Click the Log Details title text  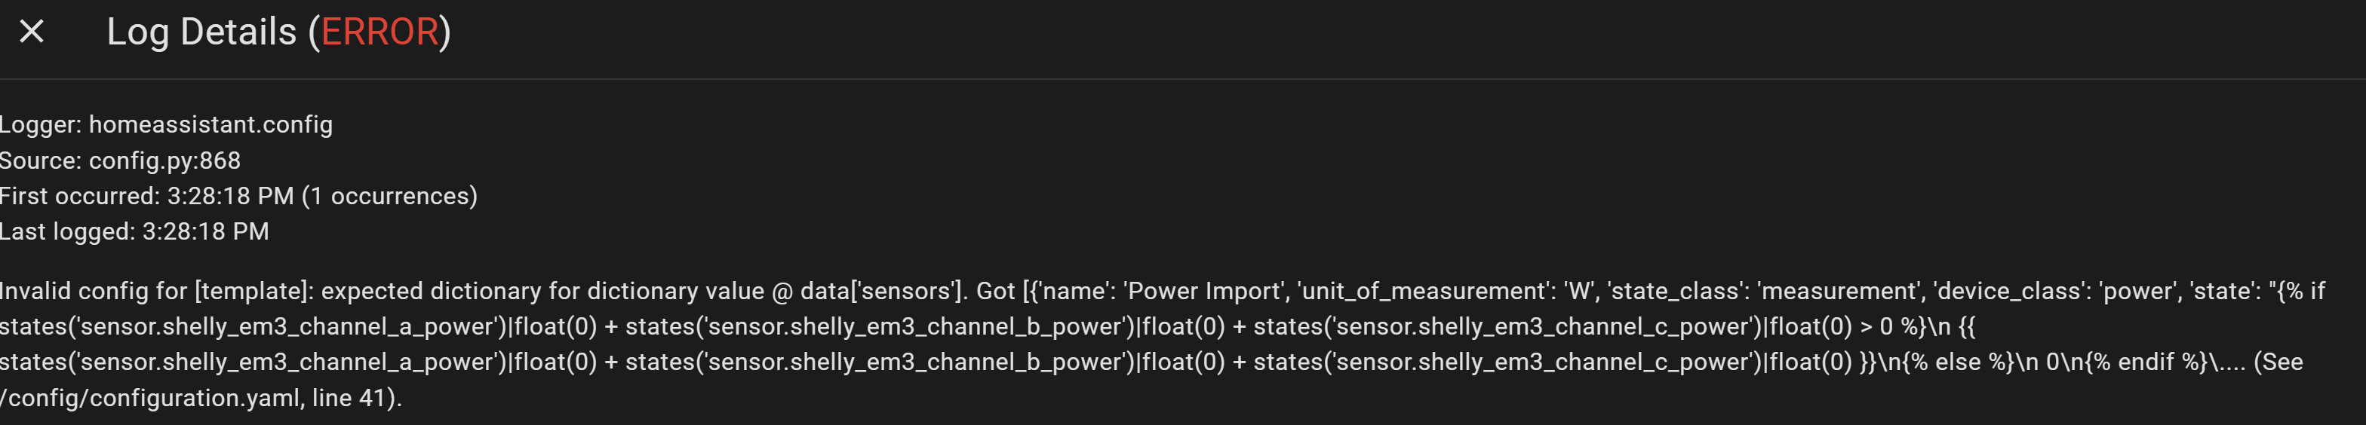pyautogui.click(x=202, y=32)
